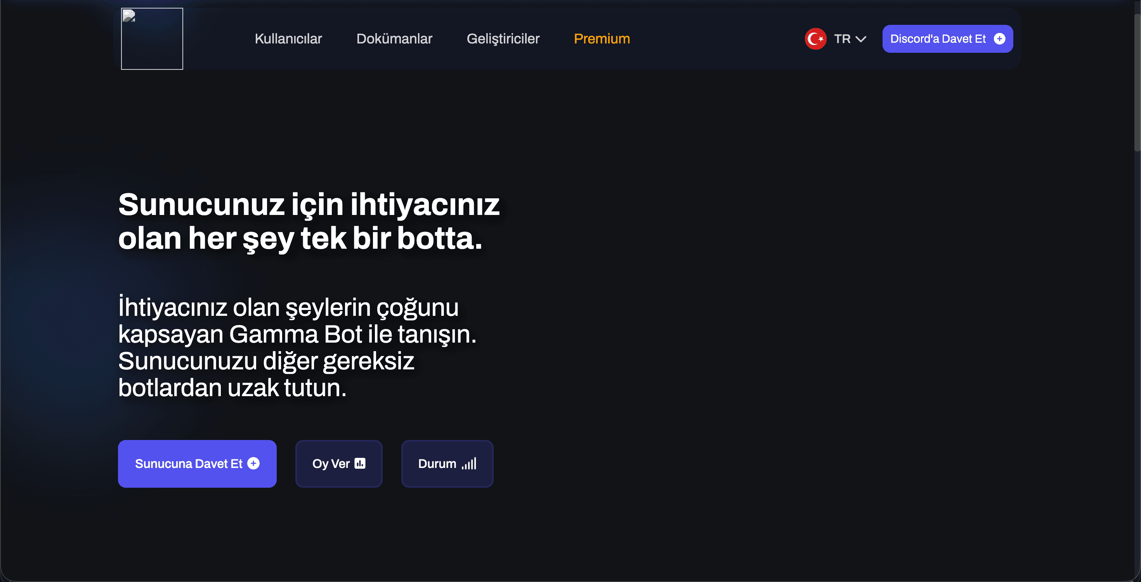
Task: Click the paragraph mentioning Gamma Bot
Action: coord(297,347)
